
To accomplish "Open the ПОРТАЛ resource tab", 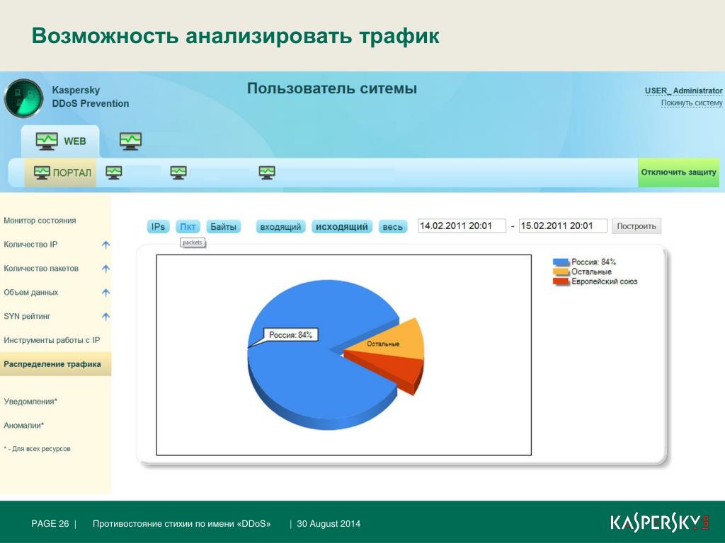I will 60,173.
